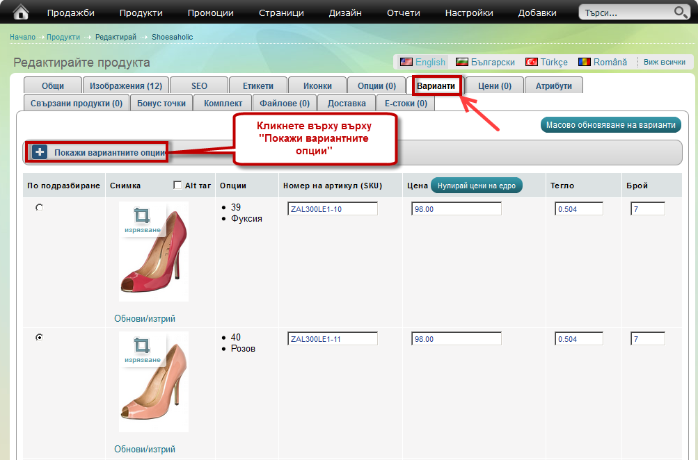Enable the Alt таг checkbox

[x=177, y=186]
